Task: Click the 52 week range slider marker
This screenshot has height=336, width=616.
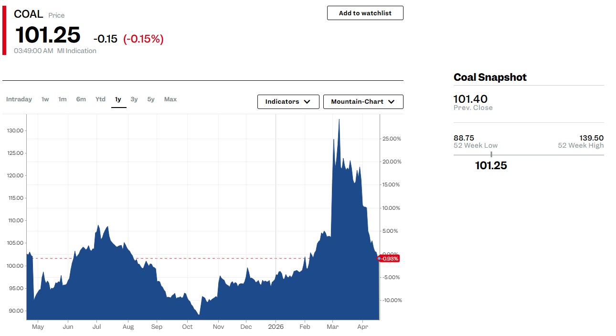Action: (x=491, y=154)
